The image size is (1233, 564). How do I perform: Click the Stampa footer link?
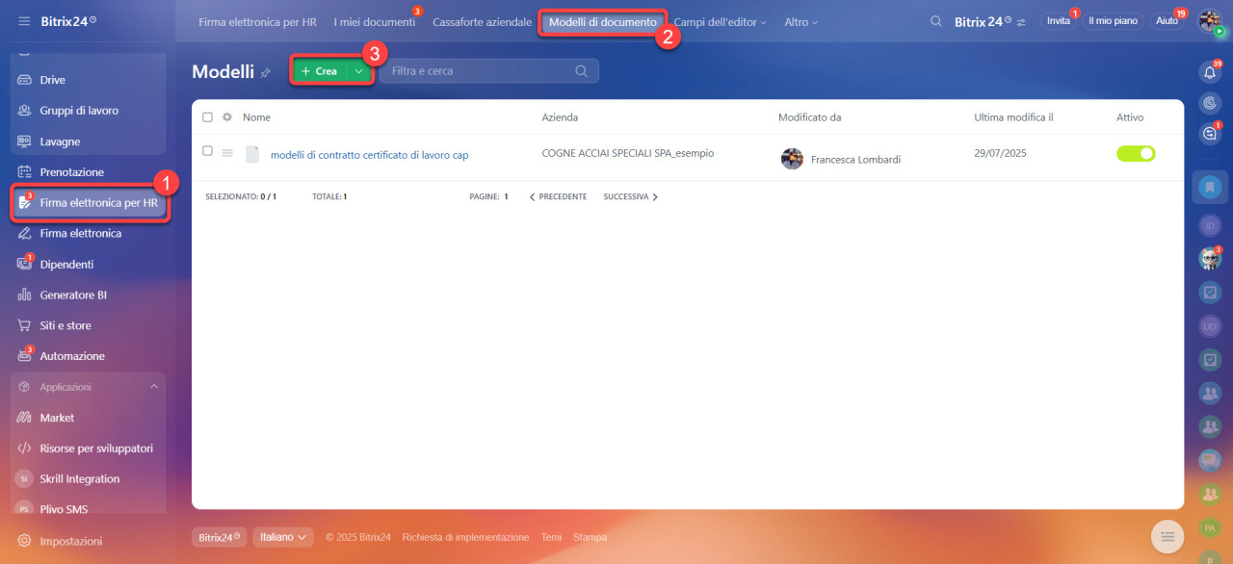click(590, 537)
